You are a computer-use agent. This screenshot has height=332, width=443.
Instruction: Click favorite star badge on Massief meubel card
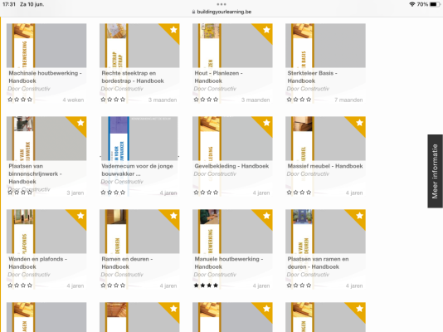359,123
